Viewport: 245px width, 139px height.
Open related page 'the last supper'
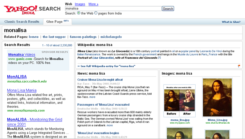coord(54,37)
